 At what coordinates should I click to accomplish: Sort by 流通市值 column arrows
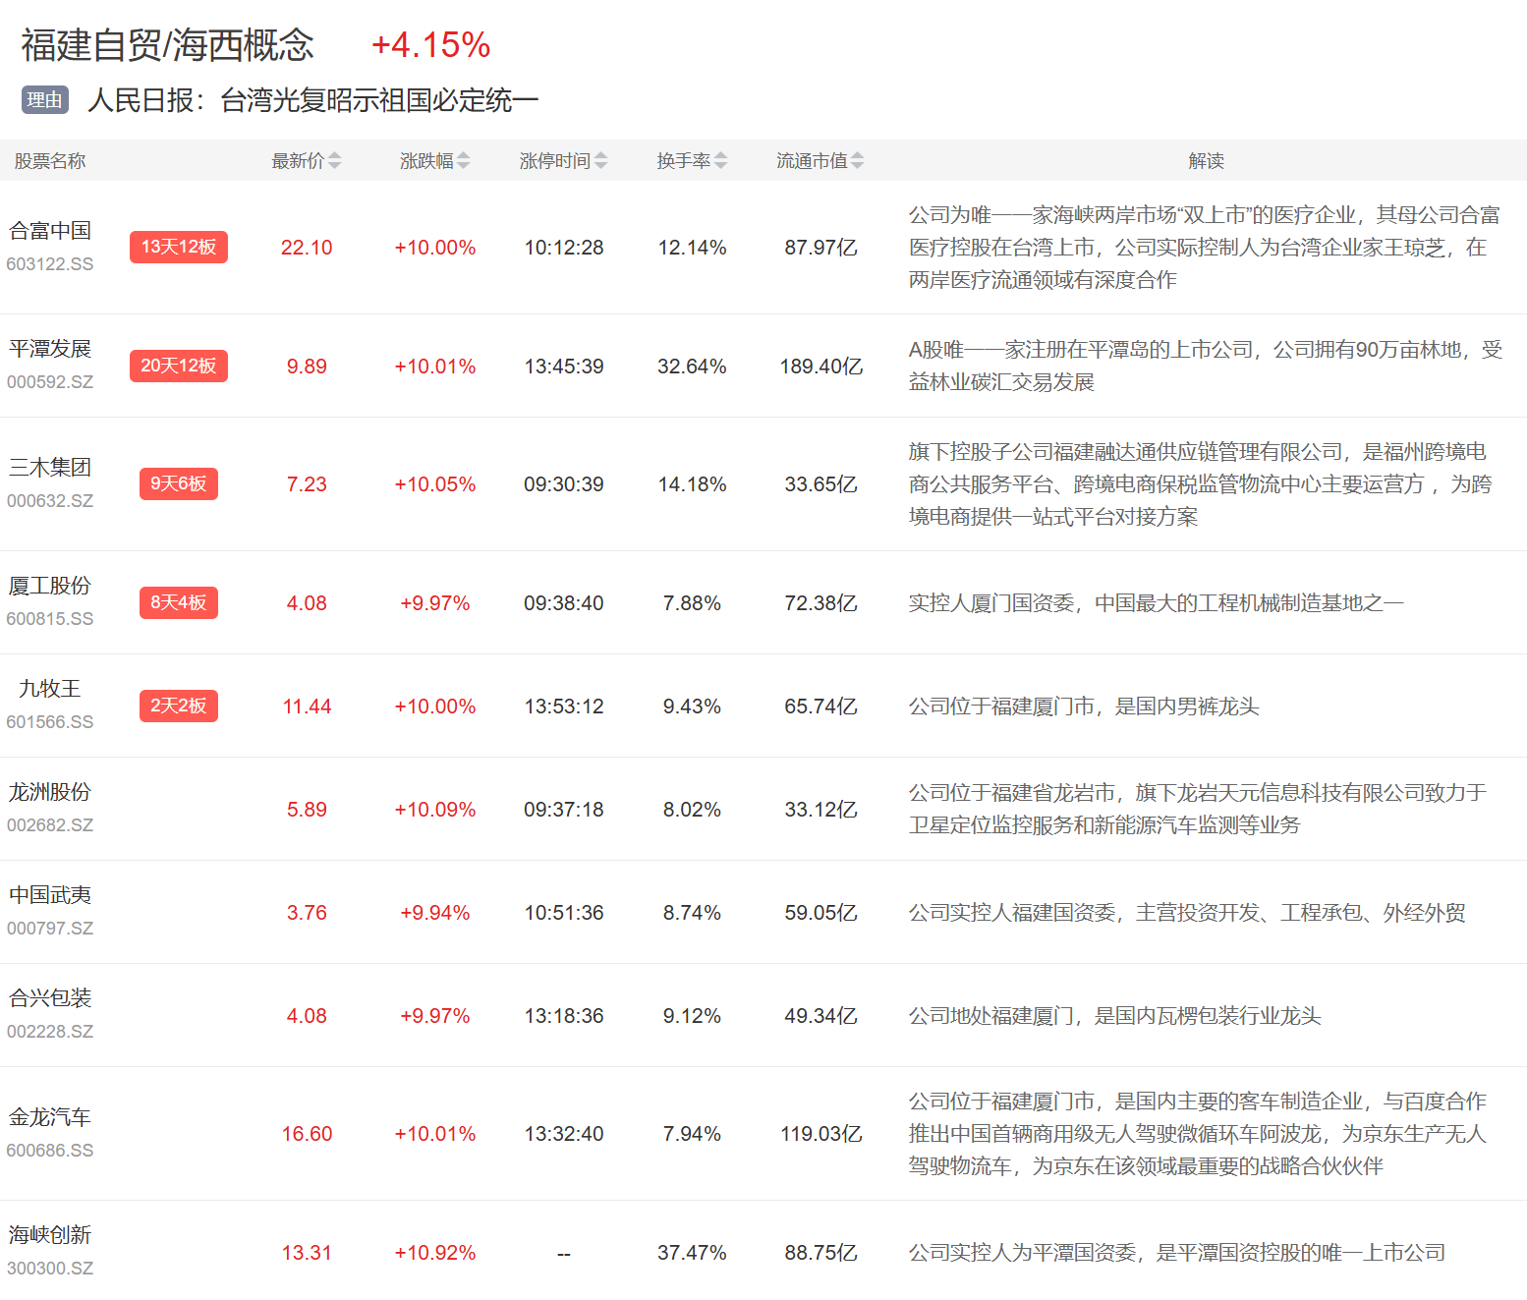857,161
